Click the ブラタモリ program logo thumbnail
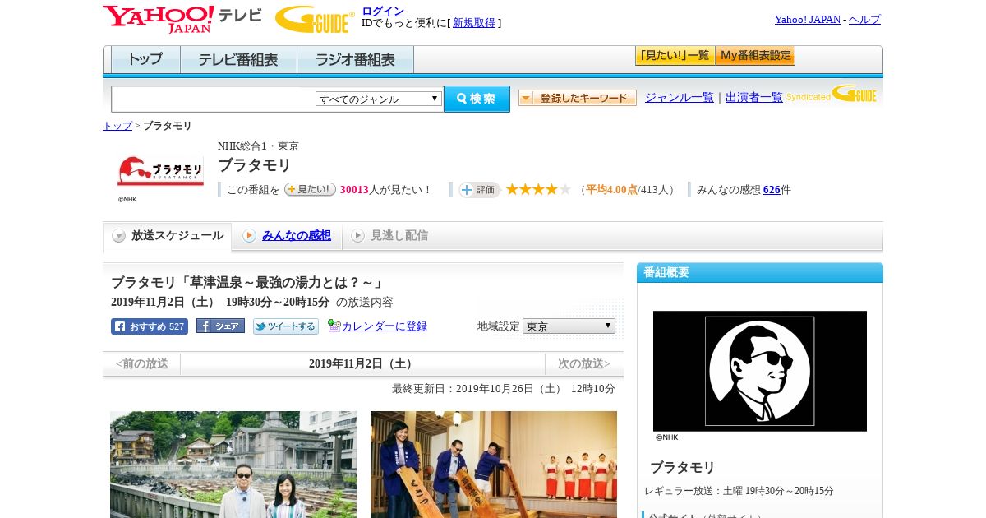Viewport: 986px width, 518px height. 160,173
